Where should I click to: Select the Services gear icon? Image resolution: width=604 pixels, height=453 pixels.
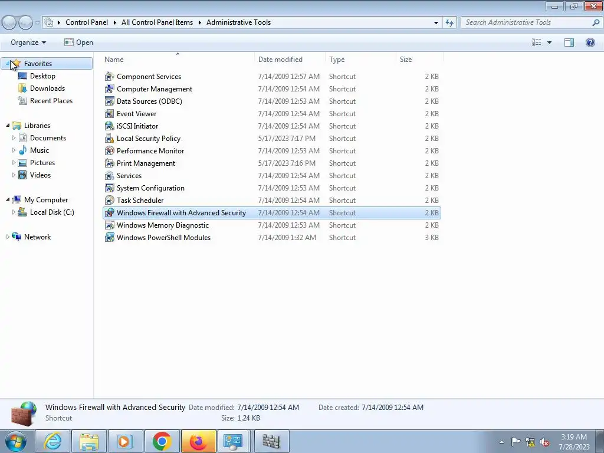pyautogui.click(x=109, y=176)
